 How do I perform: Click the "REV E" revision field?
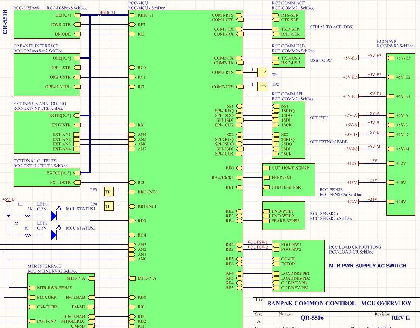click(400, 318)
